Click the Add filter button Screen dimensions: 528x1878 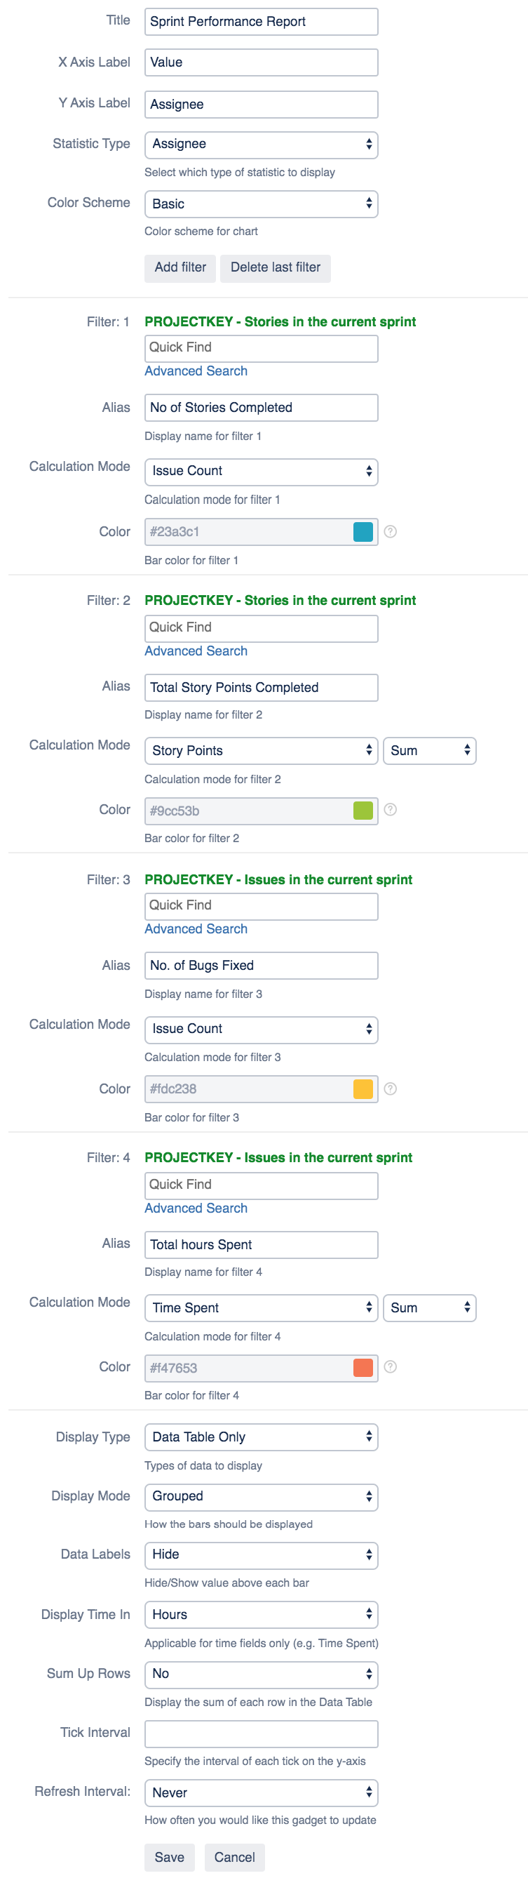click(x=180, y=267)
